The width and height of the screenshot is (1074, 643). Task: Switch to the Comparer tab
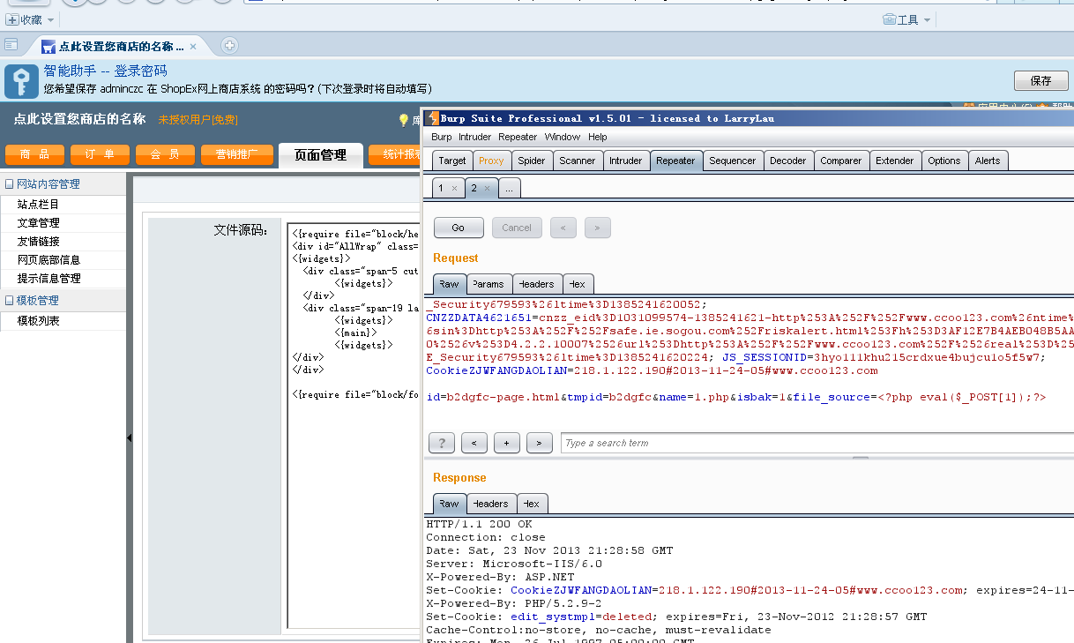(x=841, y=161)
